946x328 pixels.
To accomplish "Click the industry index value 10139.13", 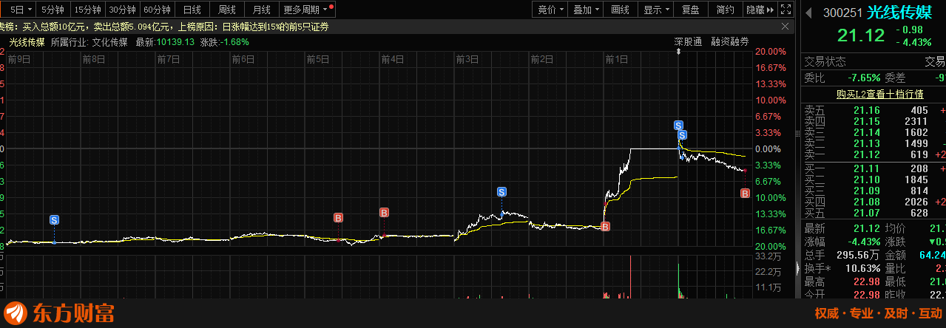I will coord(175,41).
